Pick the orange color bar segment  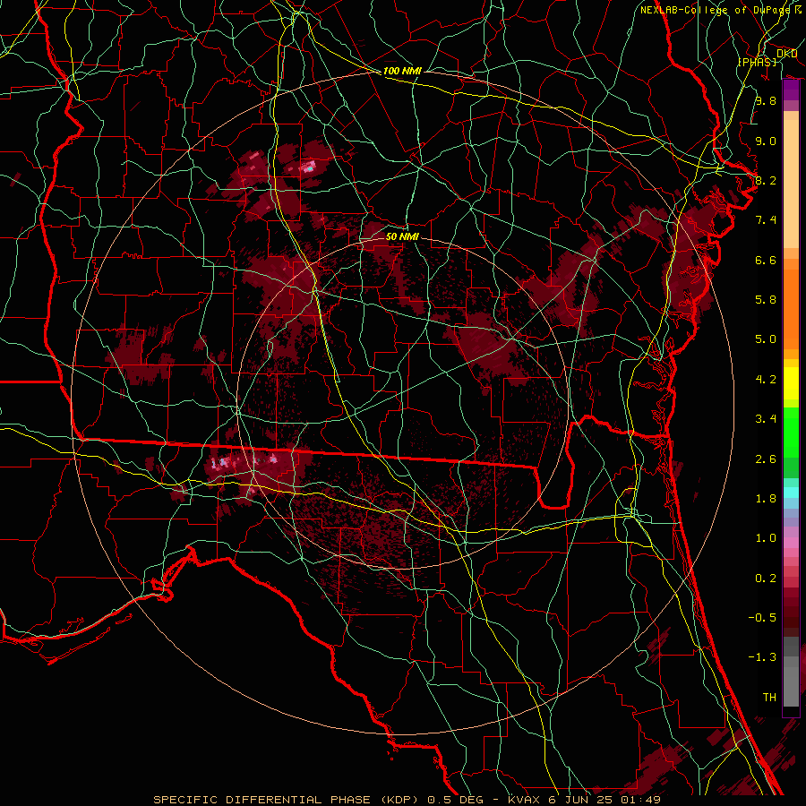pos(791,309)
